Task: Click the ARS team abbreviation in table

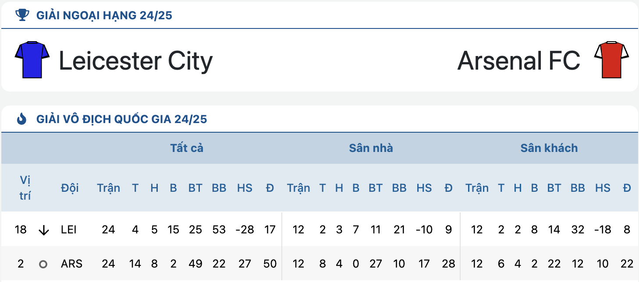Action: click(71, 264)
